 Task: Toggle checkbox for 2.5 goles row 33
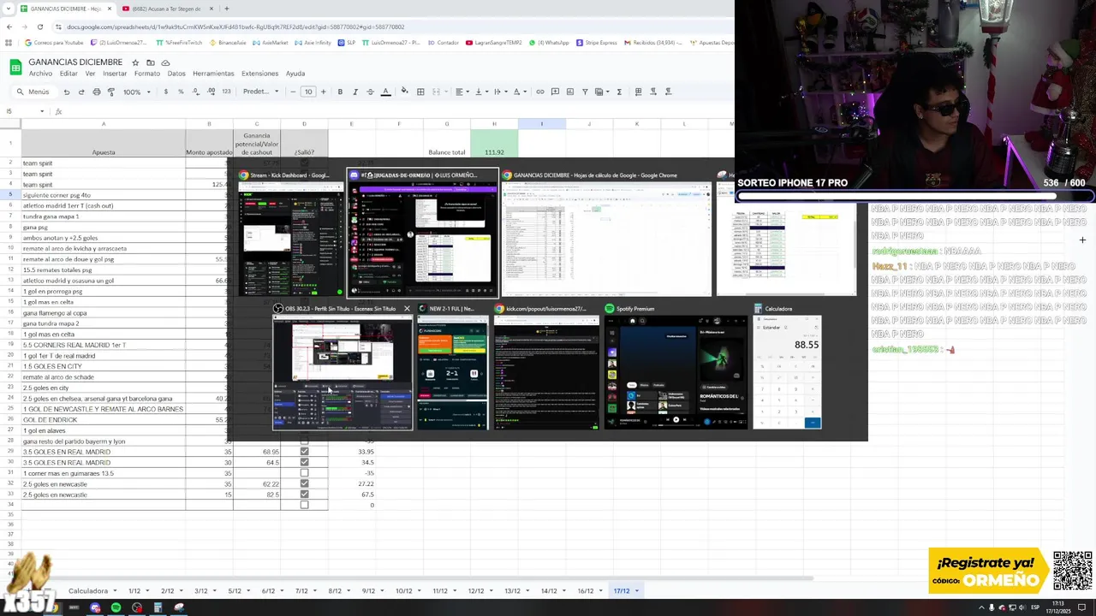[x=304, y=495]
